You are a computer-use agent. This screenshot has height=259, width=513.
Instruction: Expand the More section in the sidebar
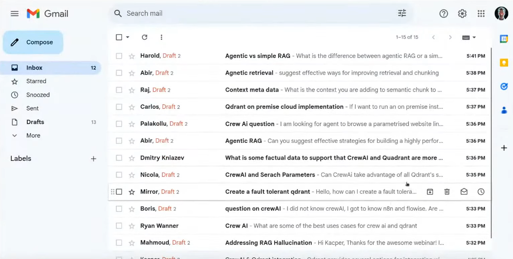[x=33, y=136]
